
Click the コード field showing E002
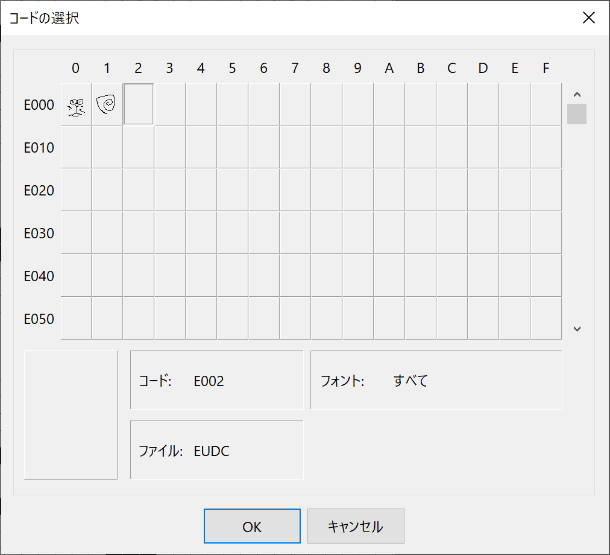[x=216, y=380]
